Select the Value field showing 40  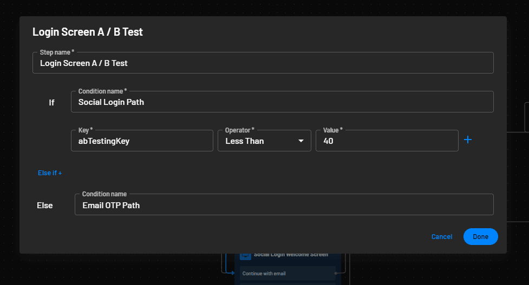coord(386,141)
